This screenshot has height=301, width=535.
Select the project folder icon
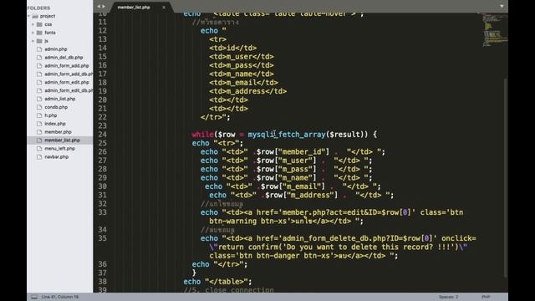pyautogui.click(x=35, y=16)
